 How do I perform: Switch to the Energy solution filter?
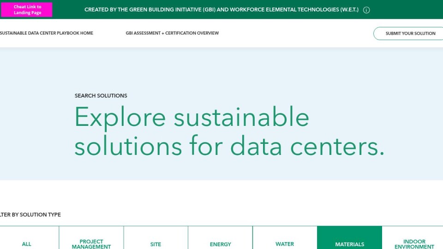click(x=221, y=244)
